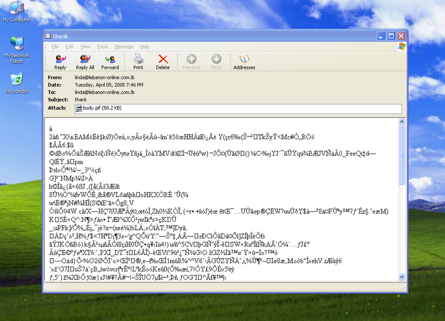The image size is (445, 321).
Task: Delete the message with the red X icon
Action: coord(163,59)
